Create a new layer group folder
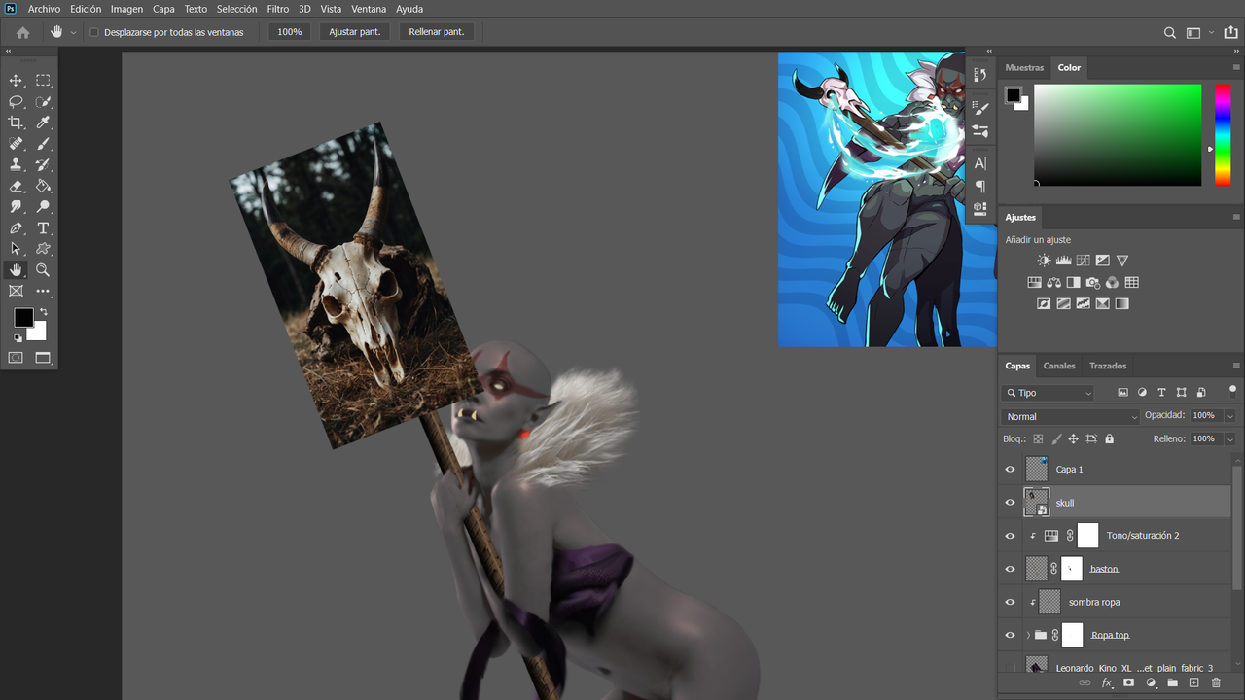1245x700 pixels. (1172, 683)
